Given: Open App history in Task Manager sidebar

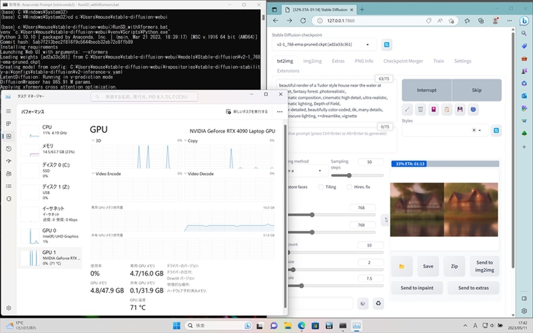Looking at the screenshot, I should point(9,149).
